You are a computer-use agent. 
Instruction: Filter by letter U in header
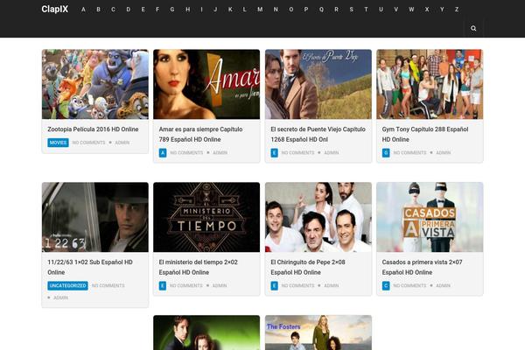pyautogui.click(x=381, y=10)
